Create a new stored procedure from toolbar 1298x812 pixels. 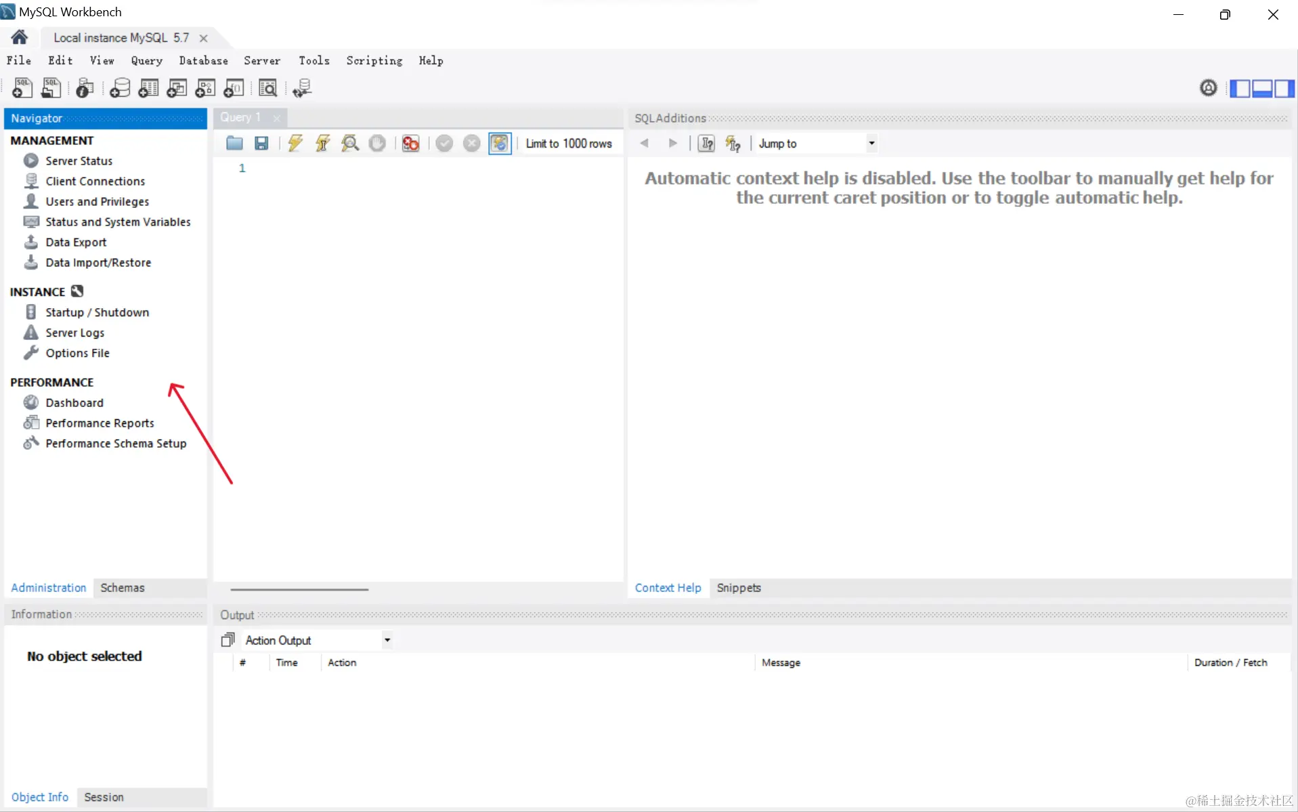coord(205,88)
